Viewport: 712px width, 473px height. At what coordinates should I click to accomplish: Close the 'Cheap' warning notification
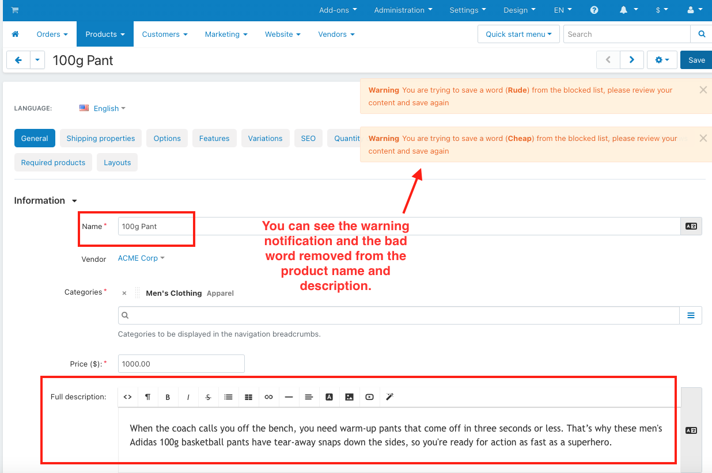(703, 139)
